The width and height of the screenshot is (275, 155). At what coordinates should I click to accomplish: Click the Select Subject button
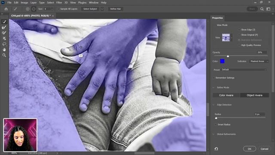pos(90,9)
